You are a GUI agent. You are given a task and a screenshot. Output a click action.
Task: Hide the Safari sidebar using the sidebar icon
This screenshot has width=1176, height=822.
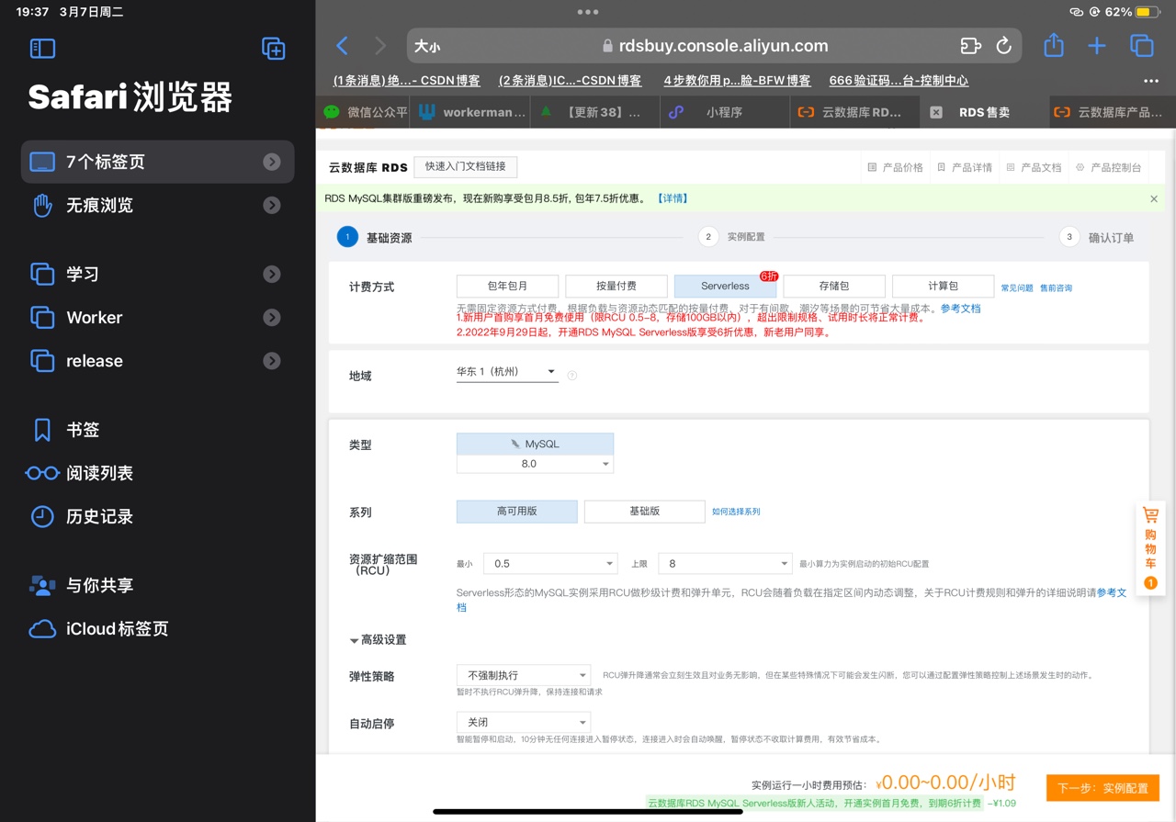42,49
